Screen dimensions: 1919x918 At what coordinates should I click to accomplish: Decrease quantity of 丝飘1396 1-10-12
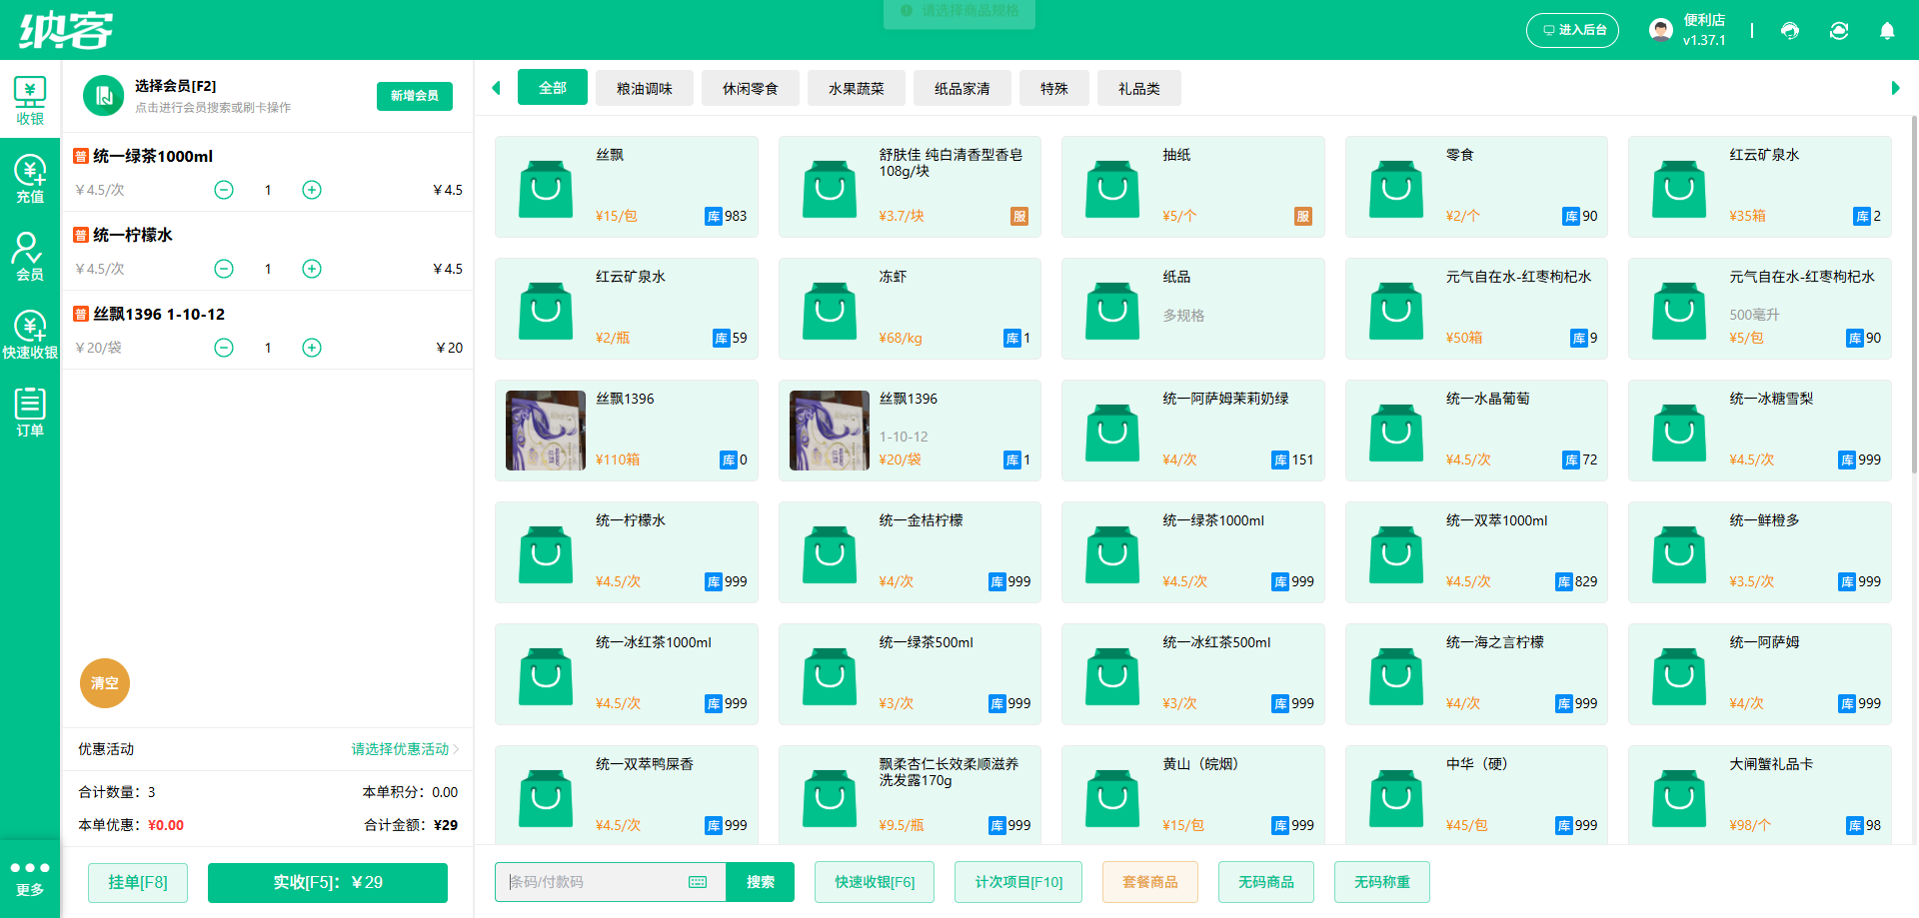[224, 348]
